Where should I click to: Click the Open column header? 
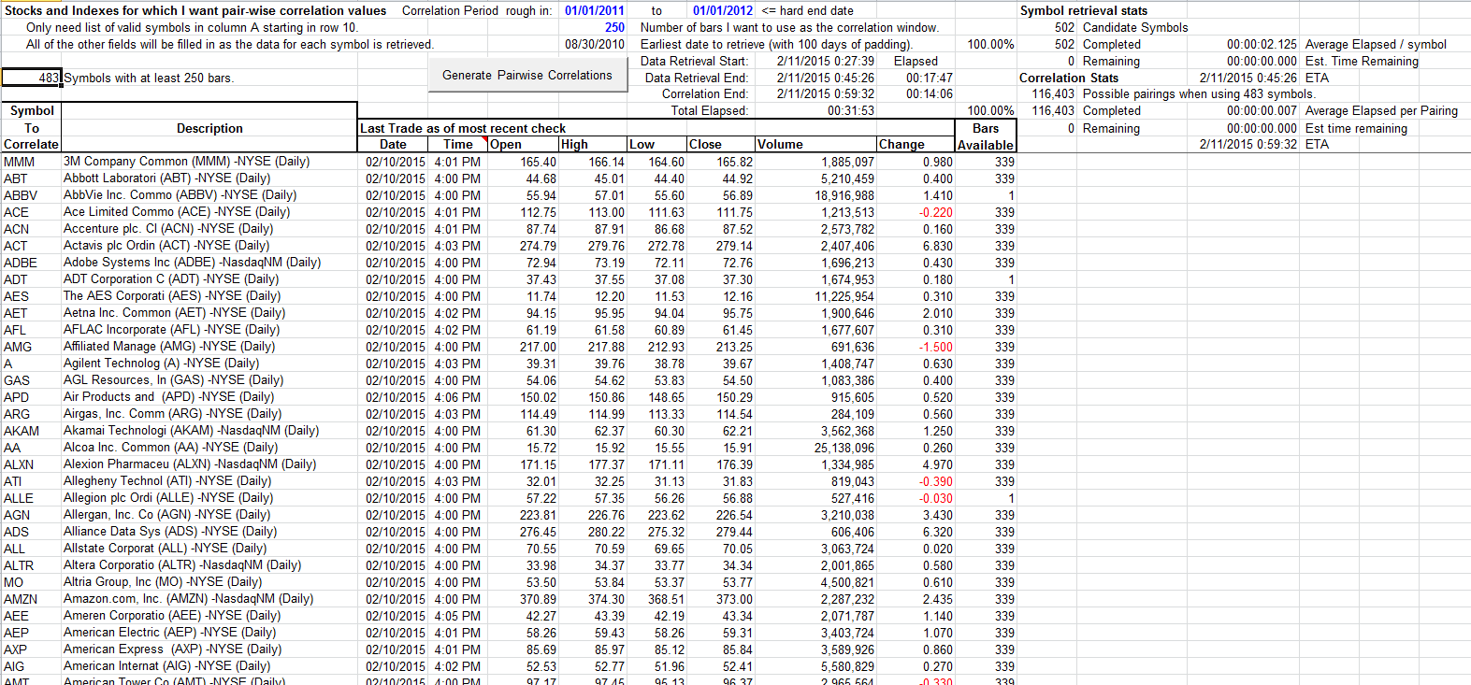[524, 144]
